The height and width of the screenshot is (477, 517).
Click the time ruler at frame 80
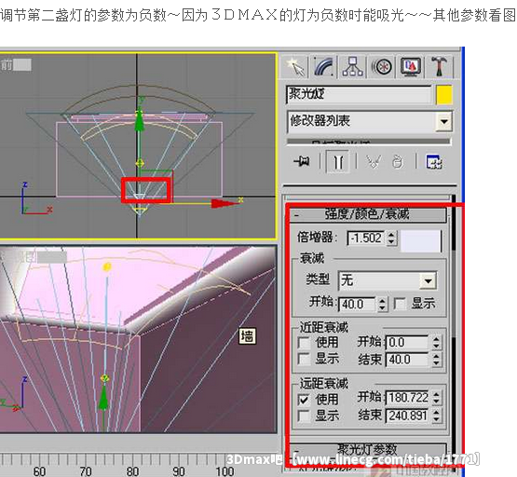click(132, 471)
